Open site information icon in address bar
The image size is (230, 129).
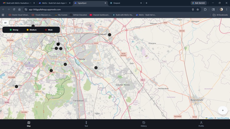(26, 9)
